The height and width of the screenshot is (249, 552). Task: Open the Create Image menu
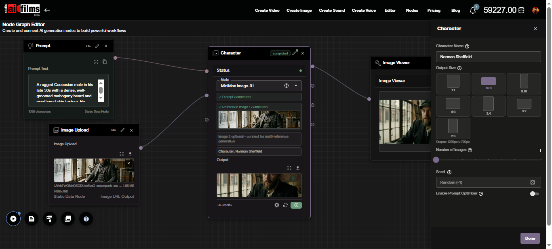coord(299,10)
